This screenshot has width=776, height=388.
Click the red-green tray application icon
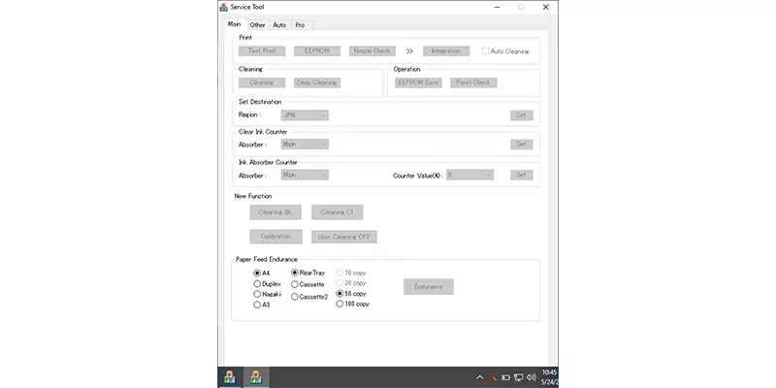(493, 377)
